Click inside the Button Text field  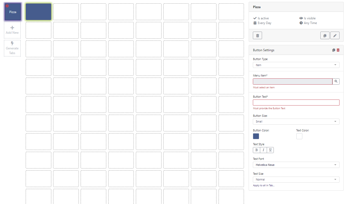pos(296,102)
